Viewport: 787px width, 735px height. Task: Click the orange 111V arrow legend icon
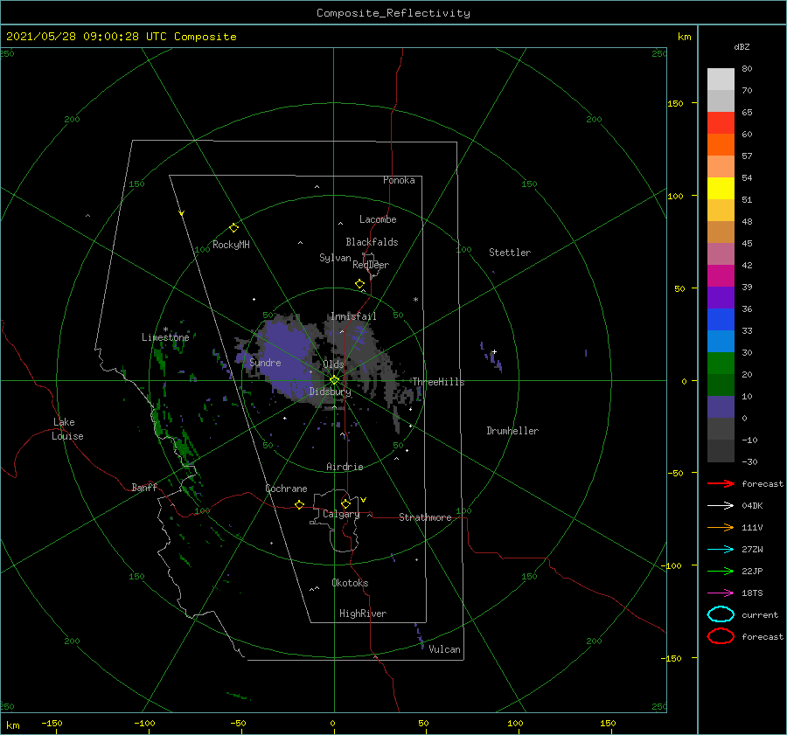pyautogui.click(x=721, y=527)
